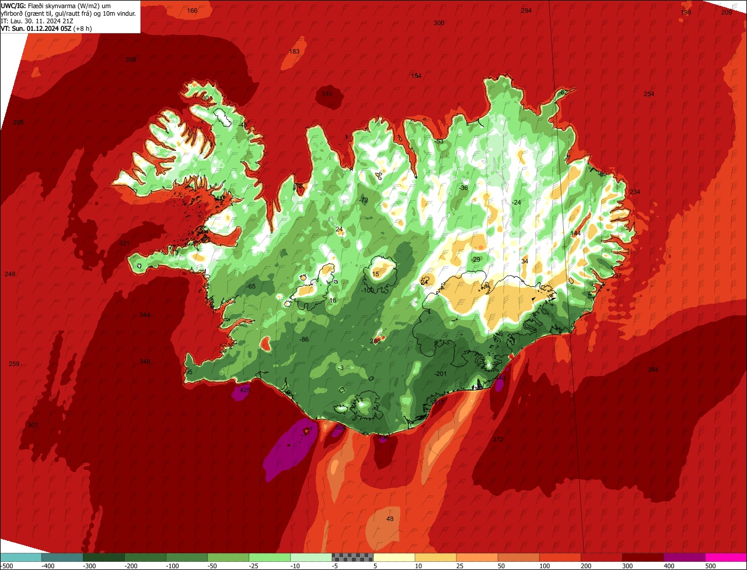Screen dimensions: 747x570
Task: Click the map value '-3'
Action: click(x=341, y=367)
